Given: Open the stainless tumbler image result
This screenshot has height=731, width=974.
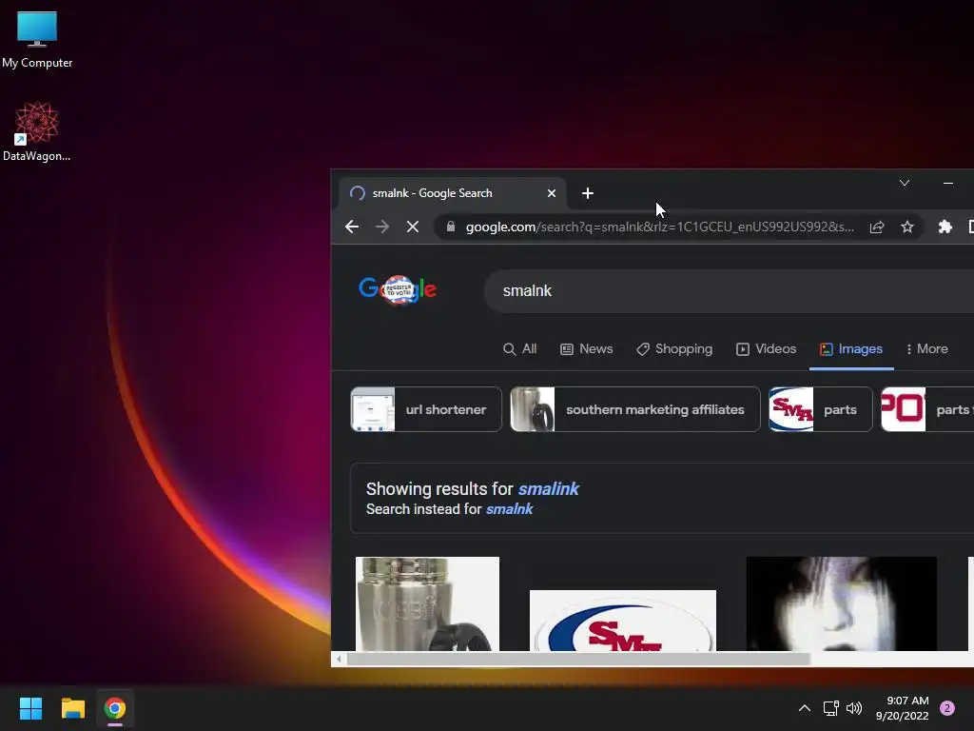Looking at the screenshot, I should pos(427,603).
